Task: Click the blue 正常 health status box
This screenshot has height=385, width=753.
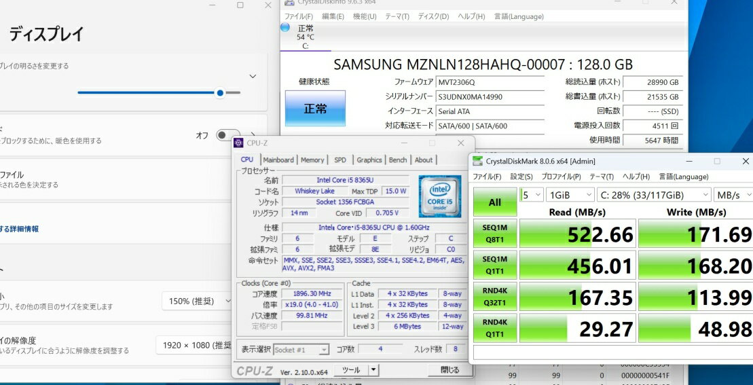Action: pos(315,109)
